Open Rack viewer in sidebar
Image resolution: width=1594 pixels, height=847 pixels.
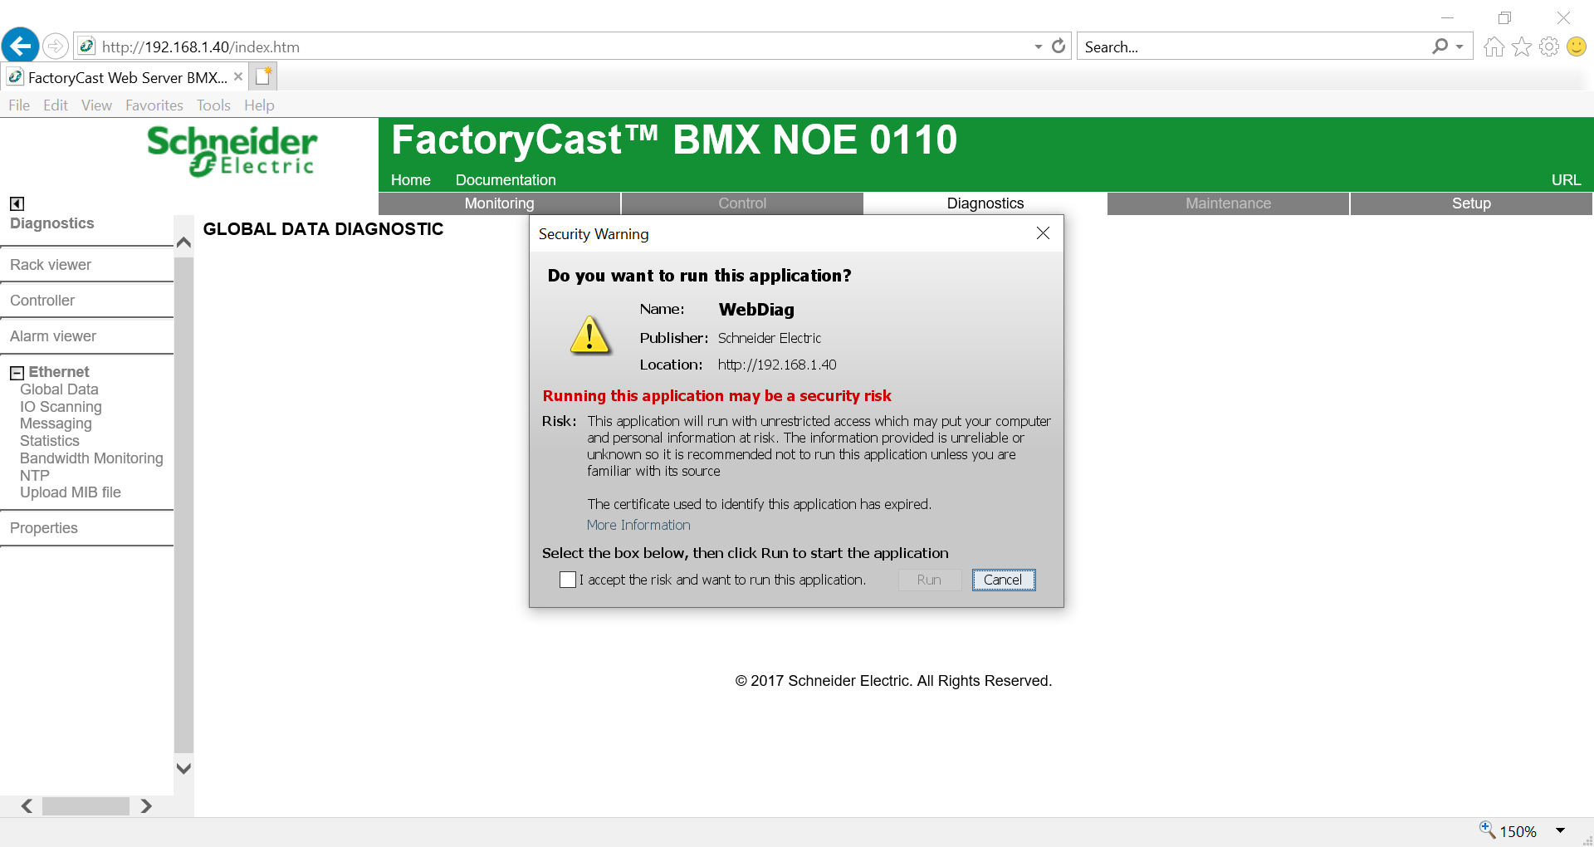[51, 265]
